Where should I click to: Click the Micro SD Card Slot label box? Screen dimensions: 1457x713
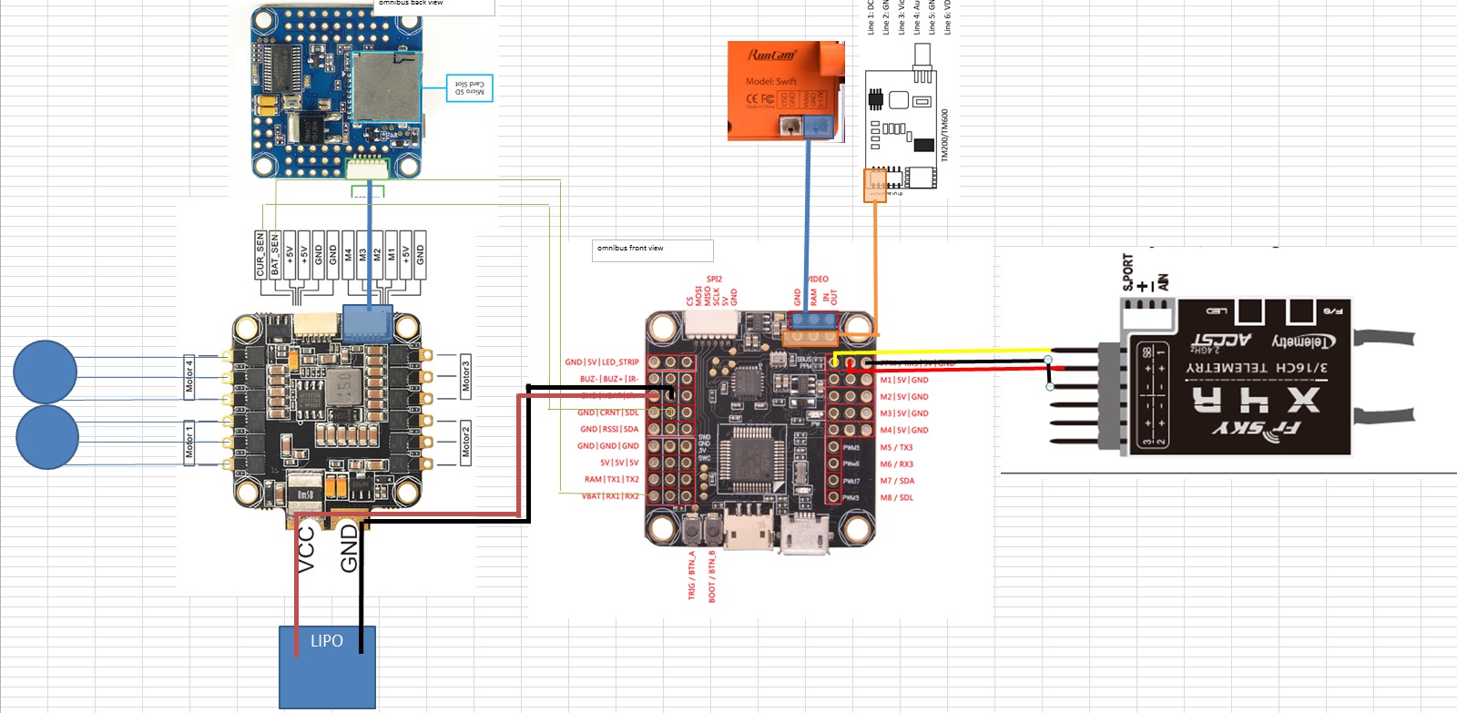(470, 87)
